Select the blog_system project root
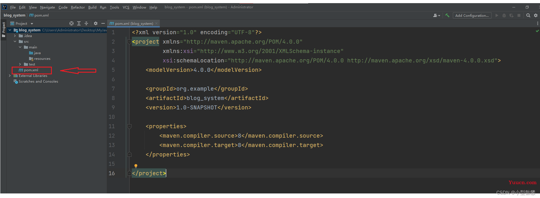This screenshot has width=540, height=198. click(x=30, y=30)
